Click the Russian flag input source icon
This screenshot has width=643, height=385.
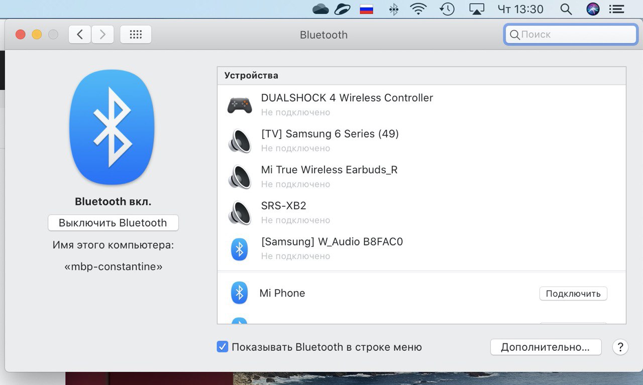(367, 9)
